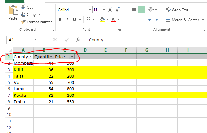The width and height of the screenshot is (207, 133).
Task: Apply the Borders icon to cells
Action: coord(87,20)
